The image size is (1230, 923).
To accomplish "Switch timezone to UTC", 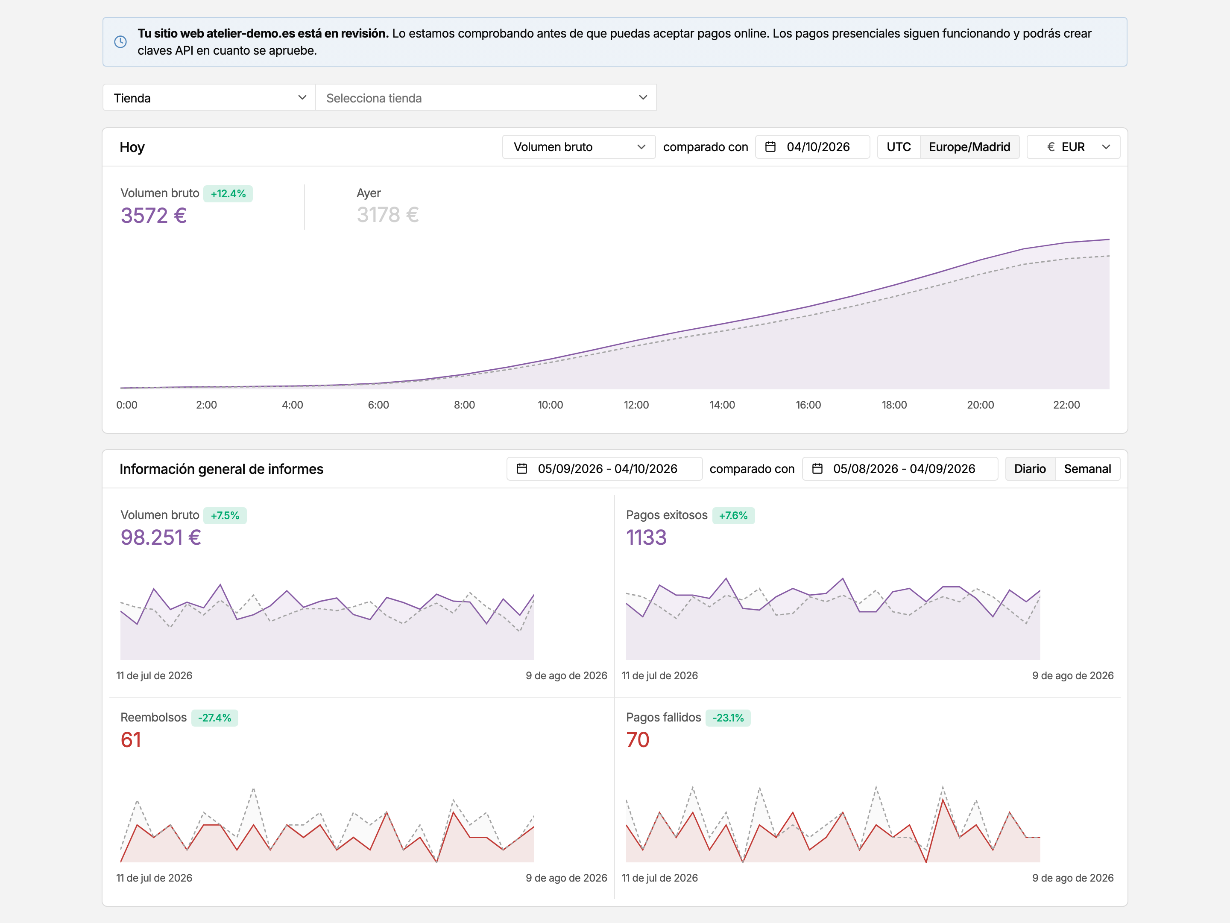I will tap(899, 147).
